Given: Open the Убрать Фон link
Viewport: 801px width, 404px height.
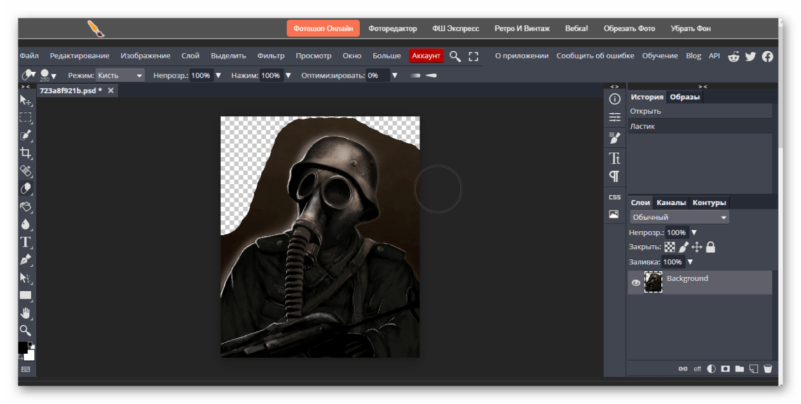Looking at the screenshot, I should [690, 29].
